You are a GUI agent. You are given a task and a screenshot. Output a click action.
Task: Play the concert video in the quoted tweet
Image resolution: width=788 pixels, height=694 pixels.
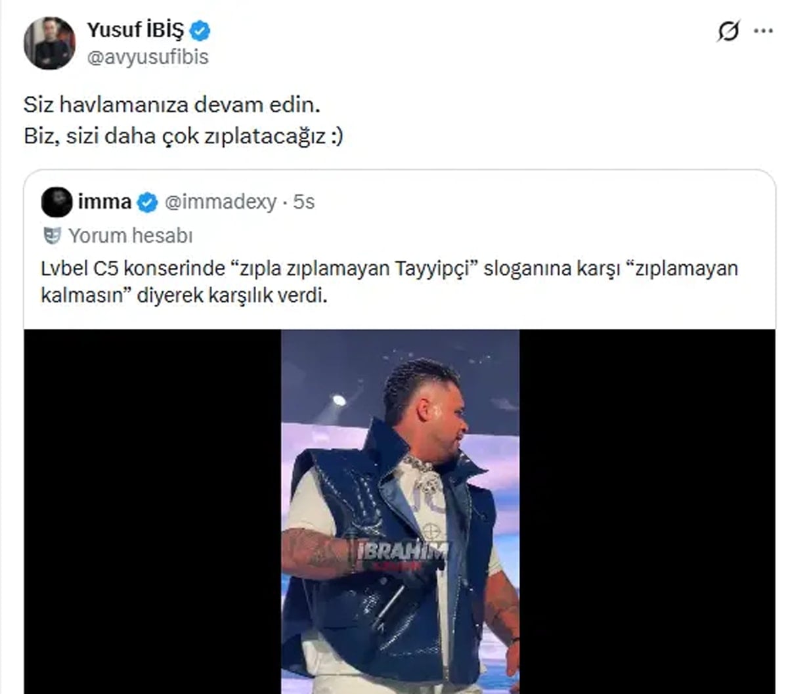[x=400, y=511]
